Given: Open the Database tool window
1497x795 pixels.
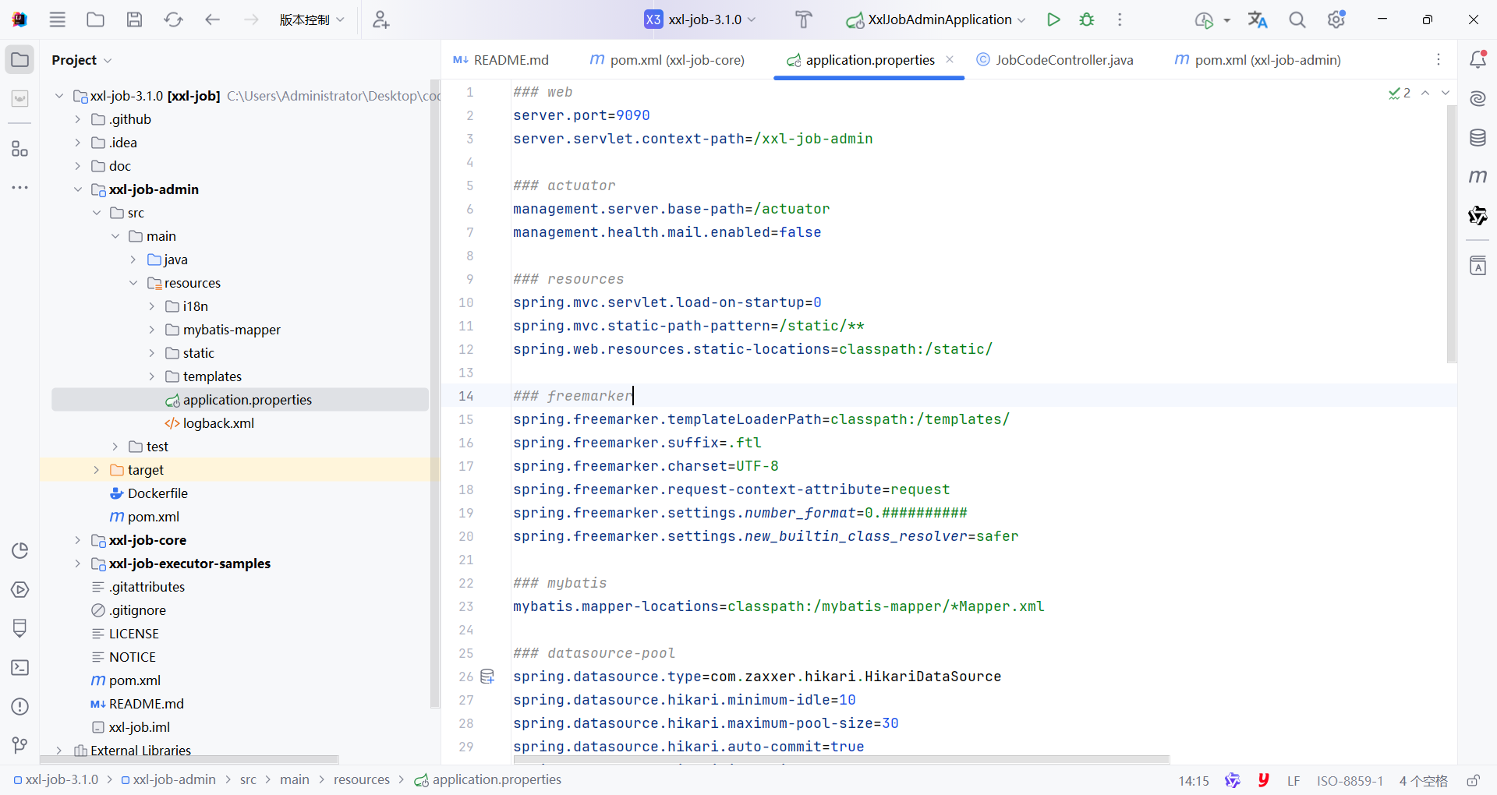Looking at the screenshot, I should 1478,138.
